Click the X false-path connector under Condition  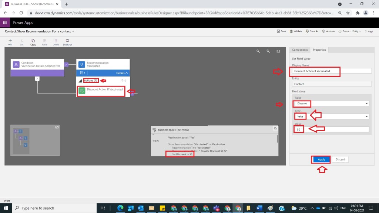(37, 78)
